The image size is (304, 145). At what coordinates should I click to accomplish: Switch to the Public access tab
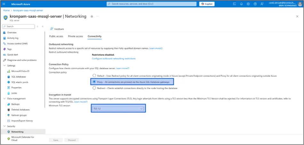tap(56, 36)
